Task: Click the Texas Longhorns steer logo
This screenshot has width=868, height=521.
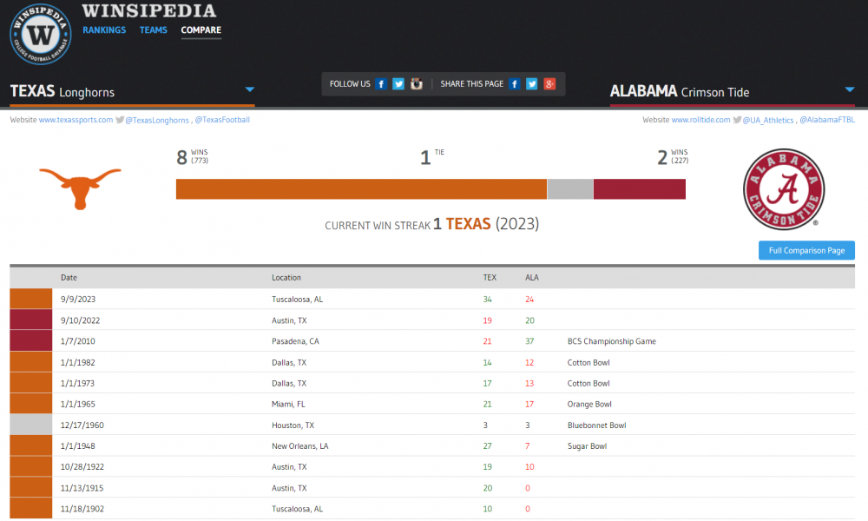Action: click(80, 188)
